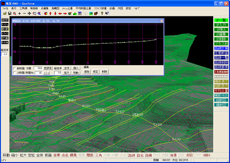Toggle 標高 display in bottom bar
Screen dimensions: 230x163
click(73, 155)
